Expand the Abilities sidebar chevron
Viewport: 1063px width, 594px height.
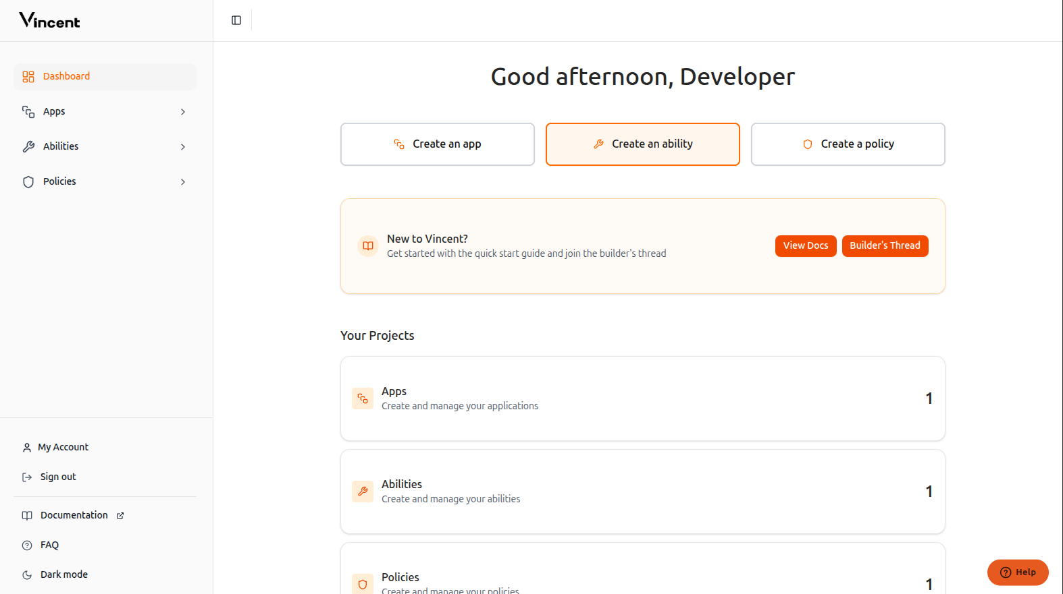pyautogui.click(x=183, y=147)
